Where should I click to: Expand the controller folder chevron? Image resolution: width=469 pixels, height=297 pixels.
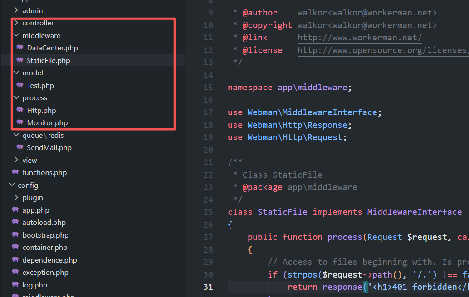16,23
